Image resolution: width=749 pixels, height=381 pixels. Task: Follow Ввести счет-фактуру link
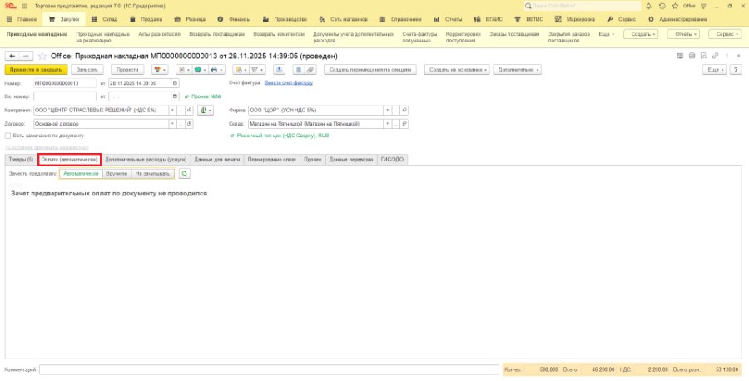[289, 82]
